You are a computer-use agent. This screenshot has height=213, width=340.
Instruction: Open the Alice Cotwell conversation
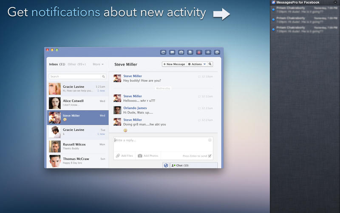pos(77,103)
